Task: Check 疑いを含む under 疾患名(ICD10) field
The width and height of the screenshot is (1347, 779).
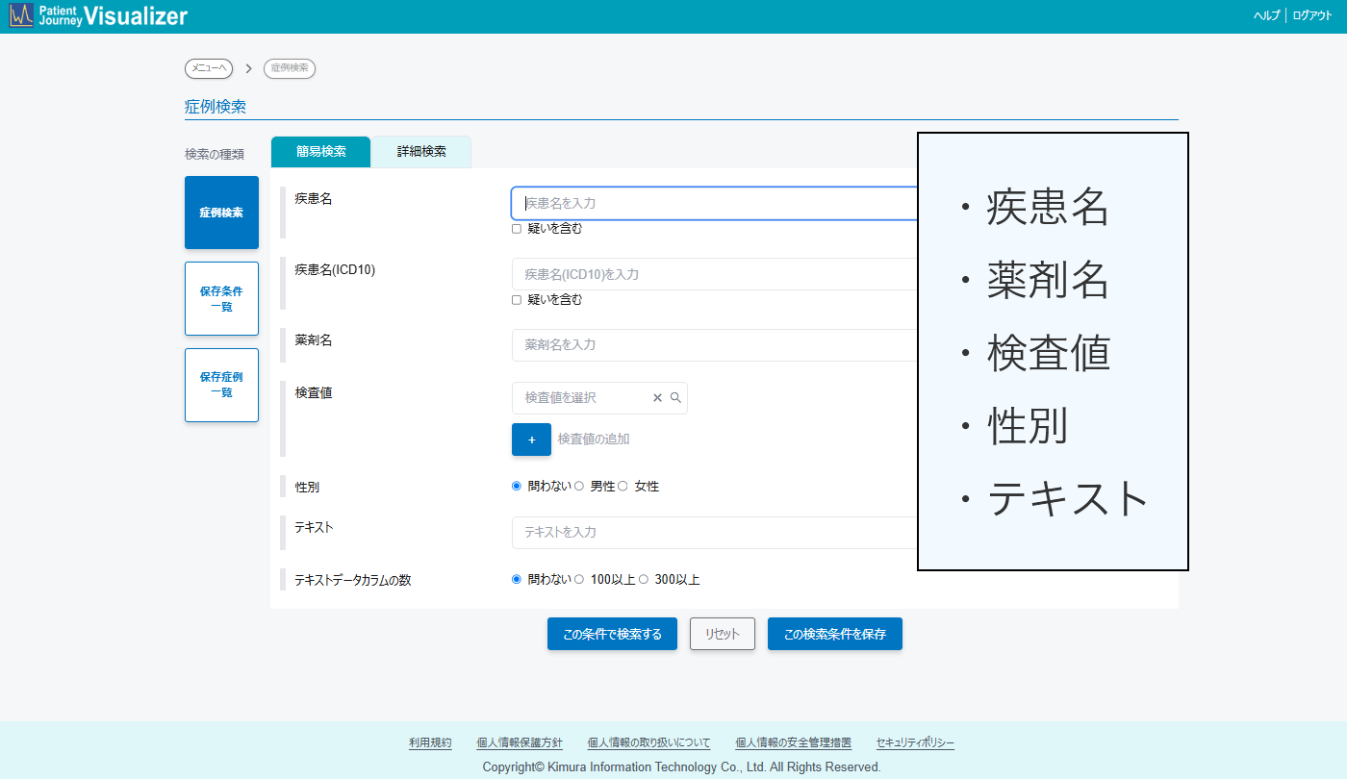Action: 517,300
